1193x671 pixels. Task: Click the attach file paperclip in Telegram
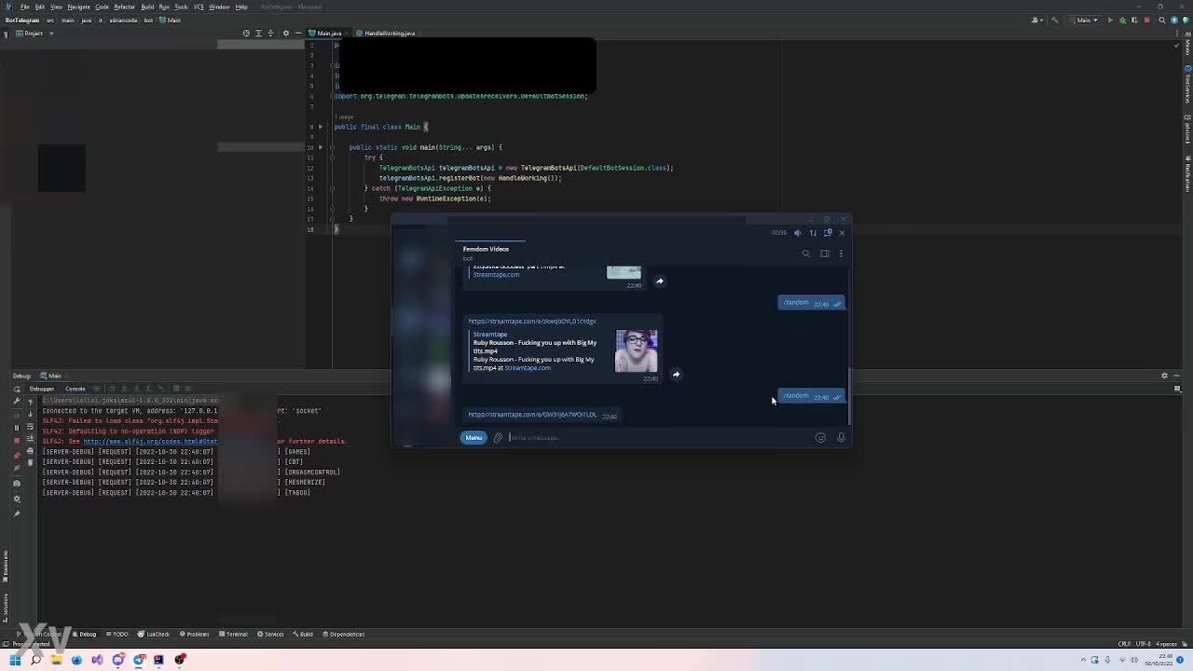tap(498, 438)
